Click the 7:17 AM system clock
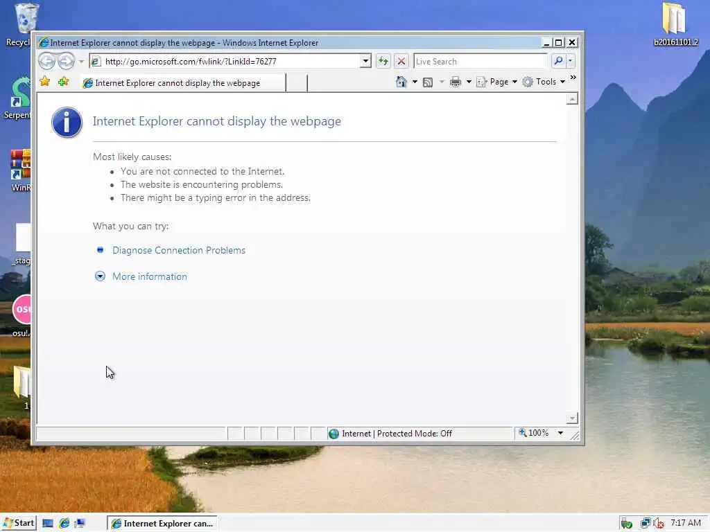Viewport: 710px width, 532px height. point(686,523)
